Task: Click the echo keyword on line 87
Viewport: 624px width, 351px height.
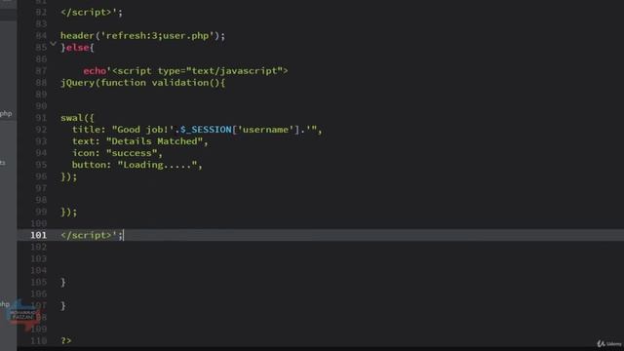Action: point(95,71)
